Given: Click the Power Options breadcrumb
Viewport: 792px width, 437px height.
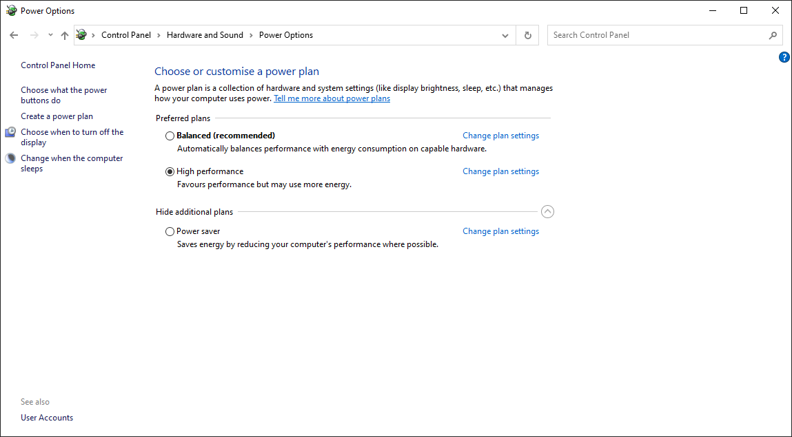Looking at the screenshot, I should [x=286, y=35].
